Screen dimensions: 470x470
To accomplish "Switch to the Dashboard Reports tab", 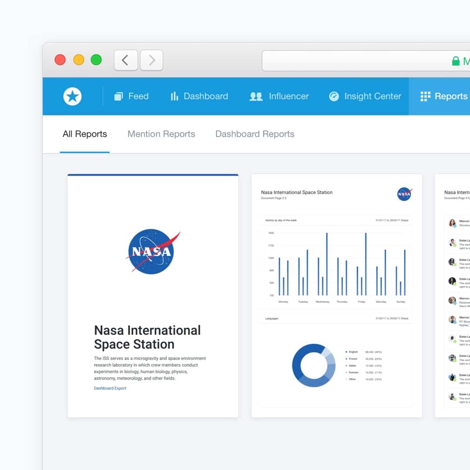I will 255,134.
